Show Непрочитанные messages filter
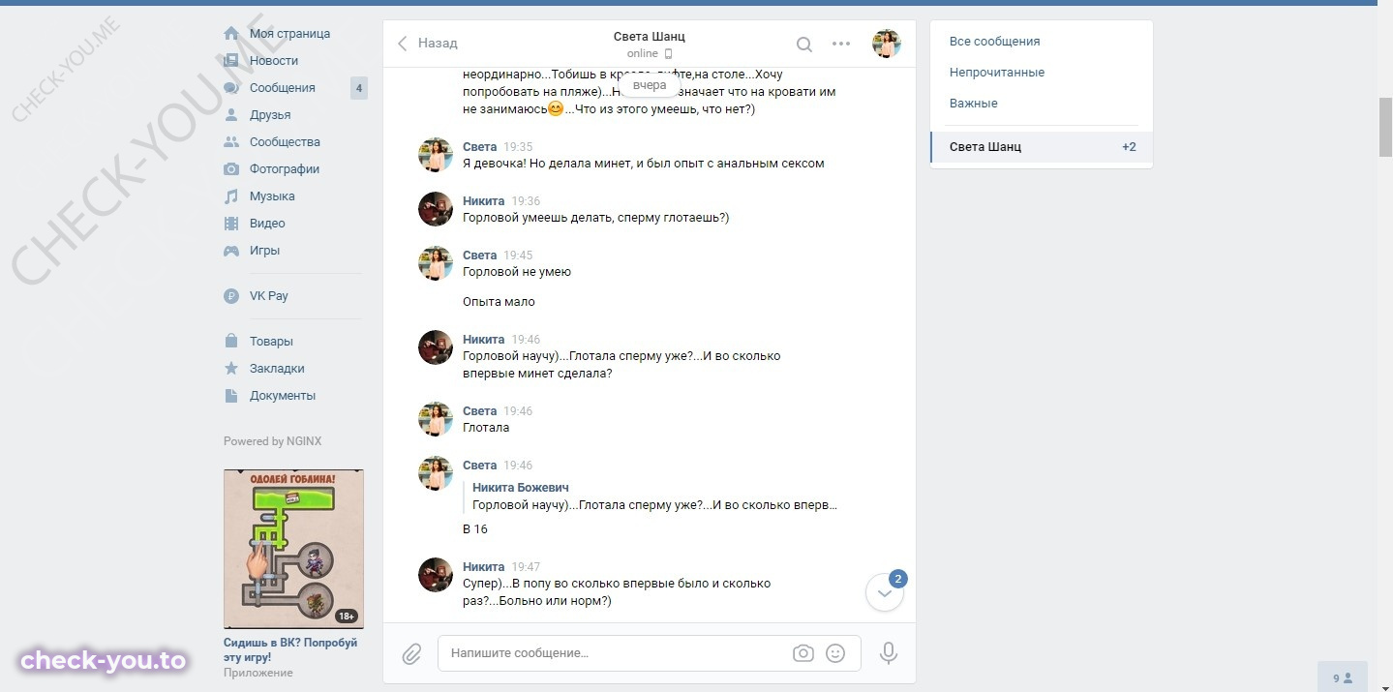The image size is (1393, 692). 997,73
